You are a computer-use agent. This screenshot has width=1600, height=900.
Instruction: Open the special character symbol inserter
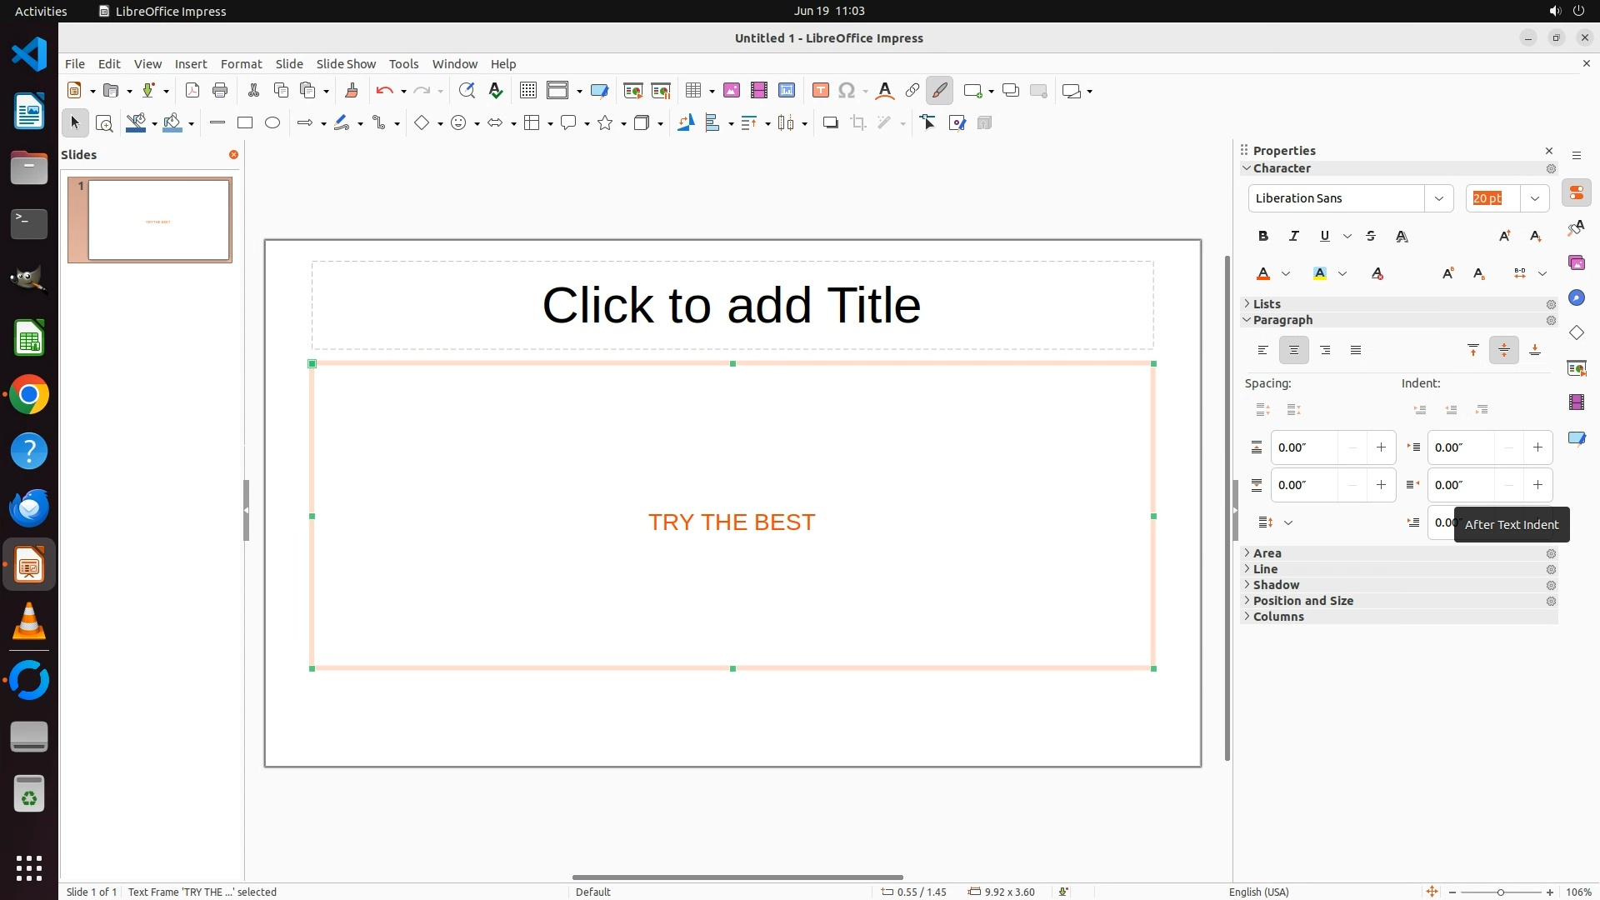click(847, 90)
